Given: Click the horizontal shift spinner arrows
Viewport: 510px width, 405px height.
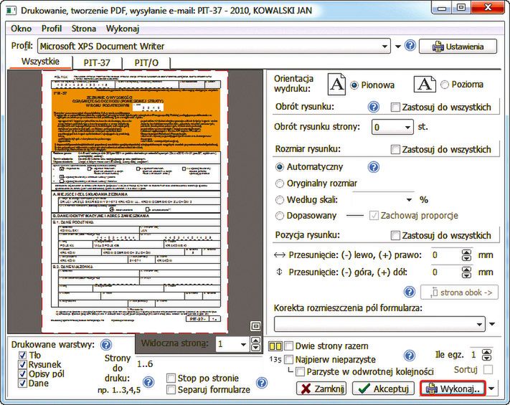Looking at the screenshot, I should (x=466, y=255).
